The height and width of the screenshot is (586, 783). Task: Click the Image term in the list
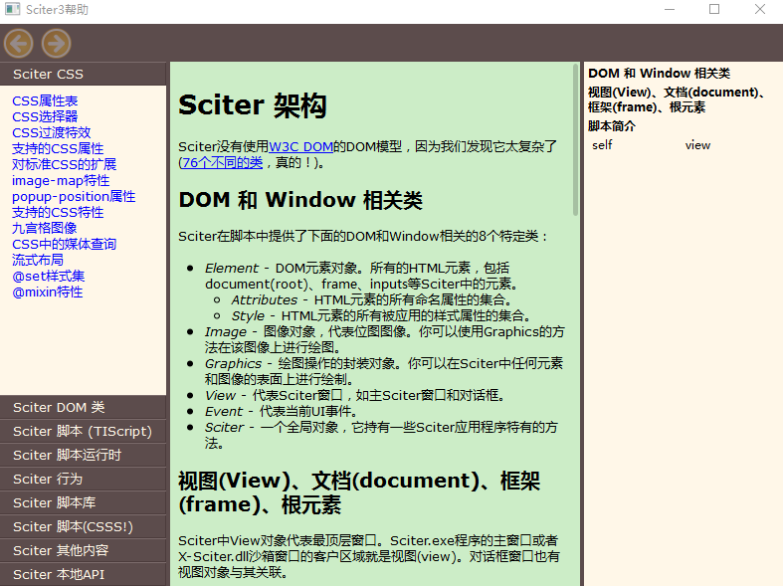tap(226, 332)
